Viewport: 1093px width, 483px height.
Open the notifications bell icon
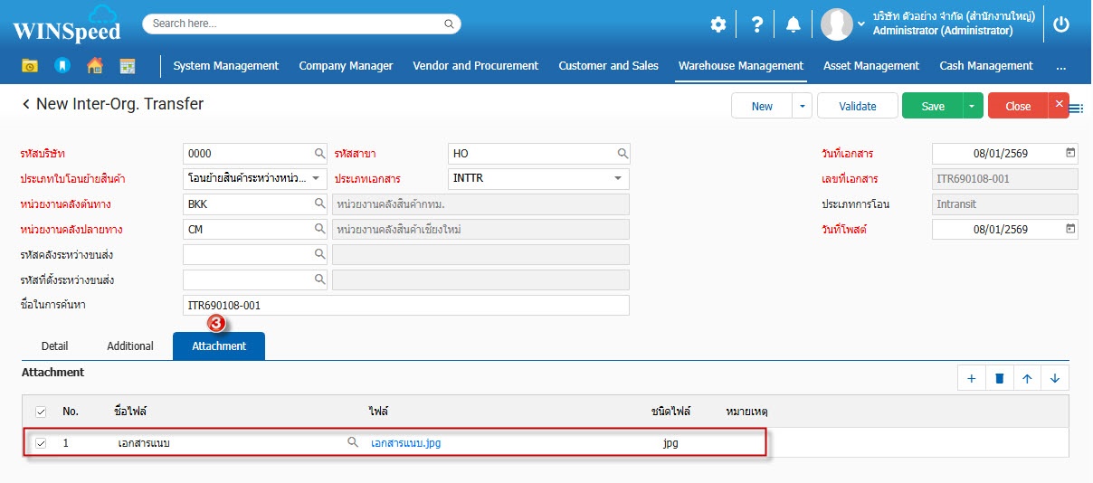794,24
